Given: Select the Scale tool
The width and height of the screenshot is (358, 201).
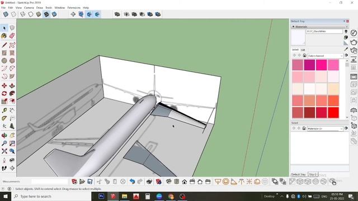Looking at the screenshot, I should pyautogui.click(x=4, y=101).
